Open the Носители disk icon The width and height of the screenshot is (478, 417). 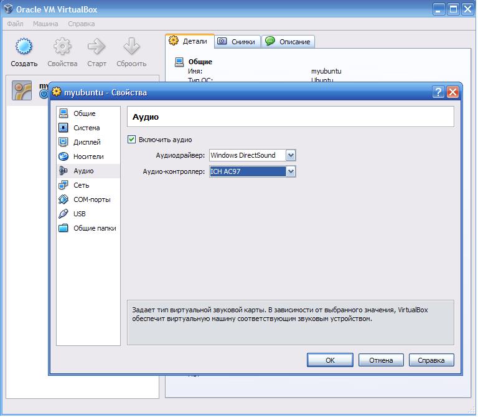63,156
